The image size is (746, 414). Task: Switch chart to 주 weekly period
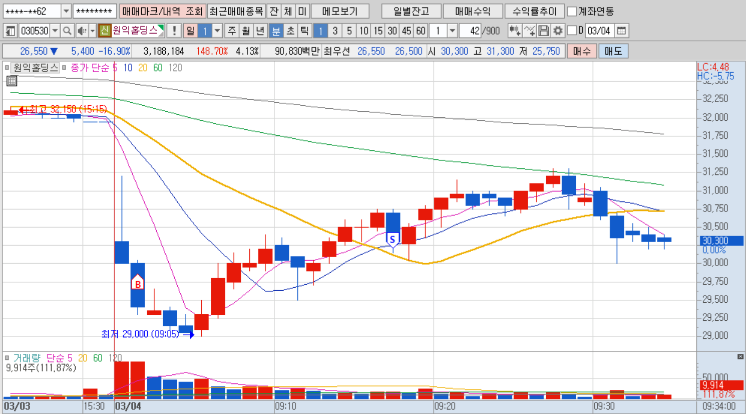tap(232, 31)
